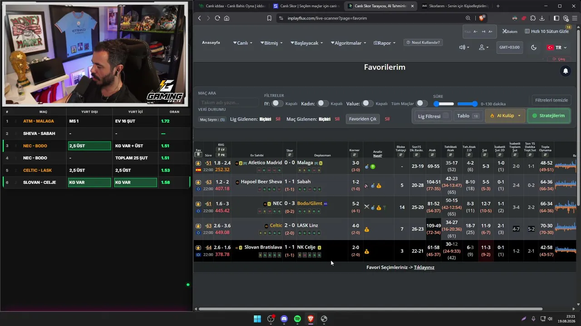Expand the Başlayacak dropdown menu
Screen dimensions: 581x326
click(306, 43)
